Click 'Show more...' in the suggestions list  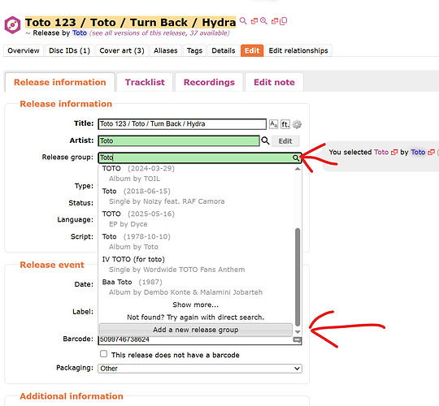click(196, 304)
